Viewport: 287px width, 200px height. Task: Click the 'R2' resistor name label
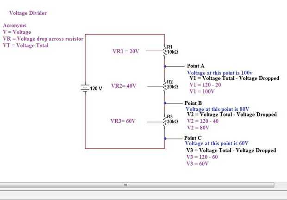[x=170, y=82]
